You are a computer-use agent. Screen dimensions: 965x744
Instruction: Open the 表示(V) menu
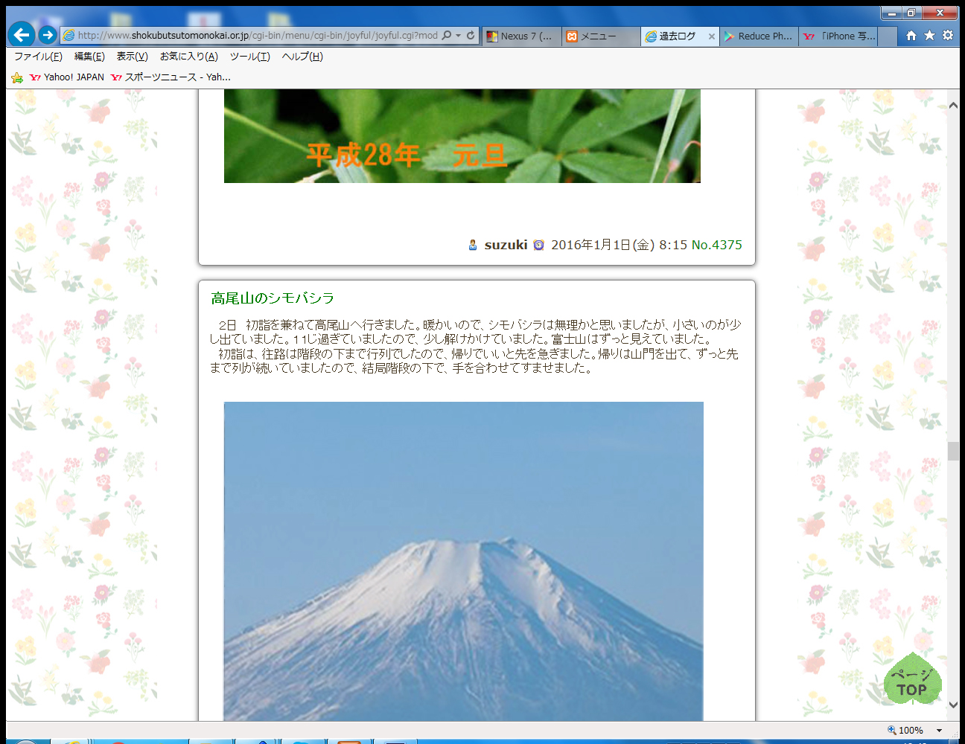point(132,57)
